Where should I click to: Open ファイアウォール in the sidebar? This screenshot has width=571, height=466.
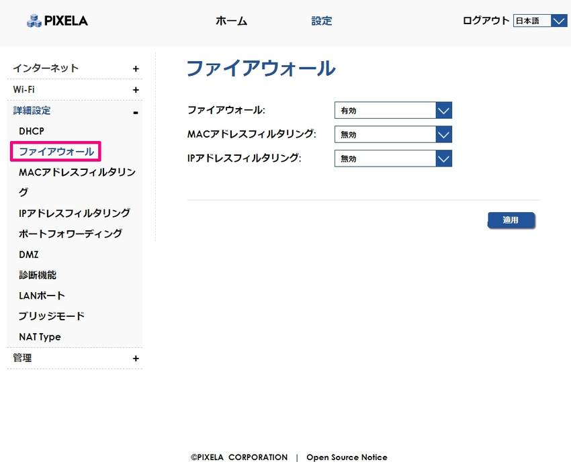(x=56, y=152)
